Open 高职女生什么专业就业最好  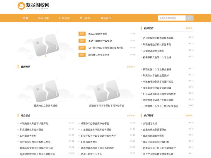pos(157,69)
